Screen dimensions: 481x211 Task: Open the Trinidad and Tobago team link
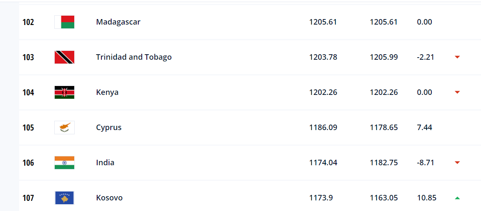coord(134,57)
